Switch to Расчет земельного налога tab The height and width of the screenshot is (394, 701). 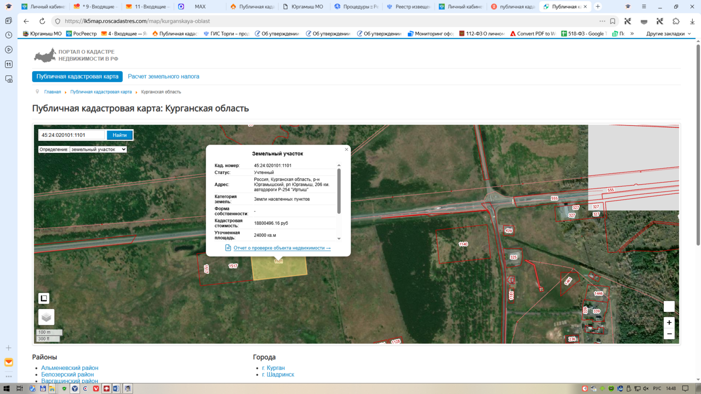click(x=163, y=76)
